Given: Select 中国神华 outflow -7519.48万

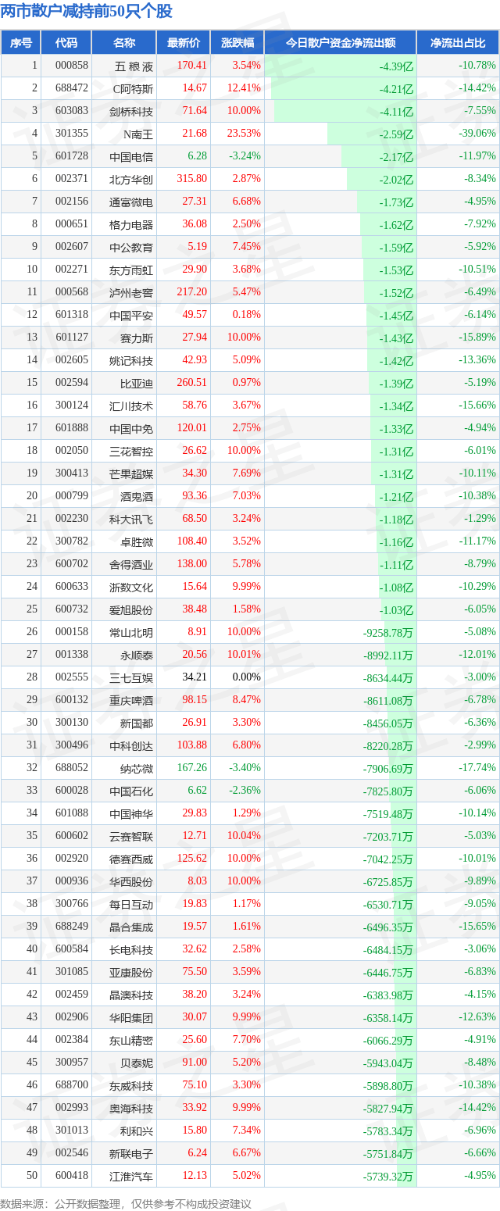Looking at the screenshot, I should pos(388,814).
